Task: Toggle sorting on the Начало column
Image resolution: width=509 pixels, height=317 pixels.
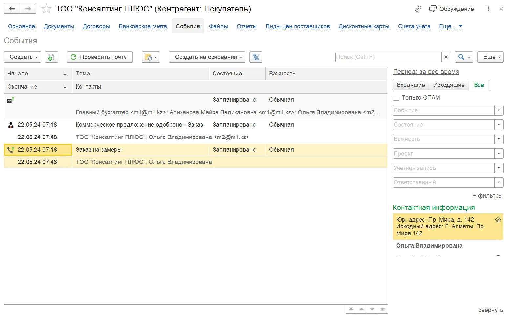Action: (38, 74)
